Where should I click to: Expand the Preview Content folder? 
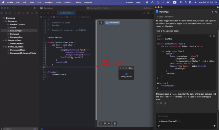tap(6, 24)
